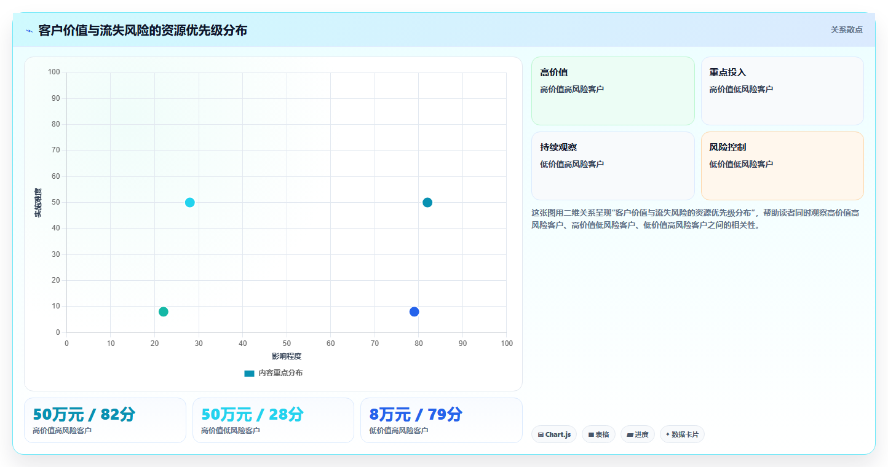This screenshot has width=888, height=467.
Task: Select the 50万元 / 82分 metric card
Action: (105, 420)
